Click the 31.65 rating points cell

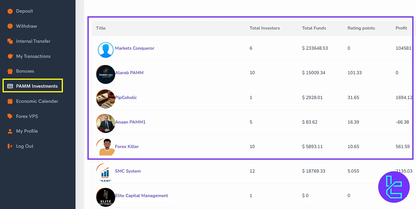[x=353, y=97]
